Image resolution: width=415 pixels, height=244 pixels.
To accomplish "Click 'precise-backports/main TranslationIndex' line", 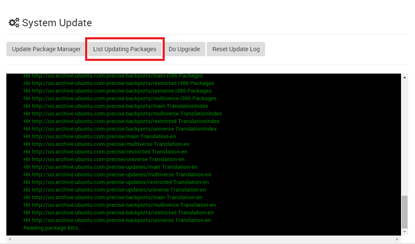I will 116,106.
